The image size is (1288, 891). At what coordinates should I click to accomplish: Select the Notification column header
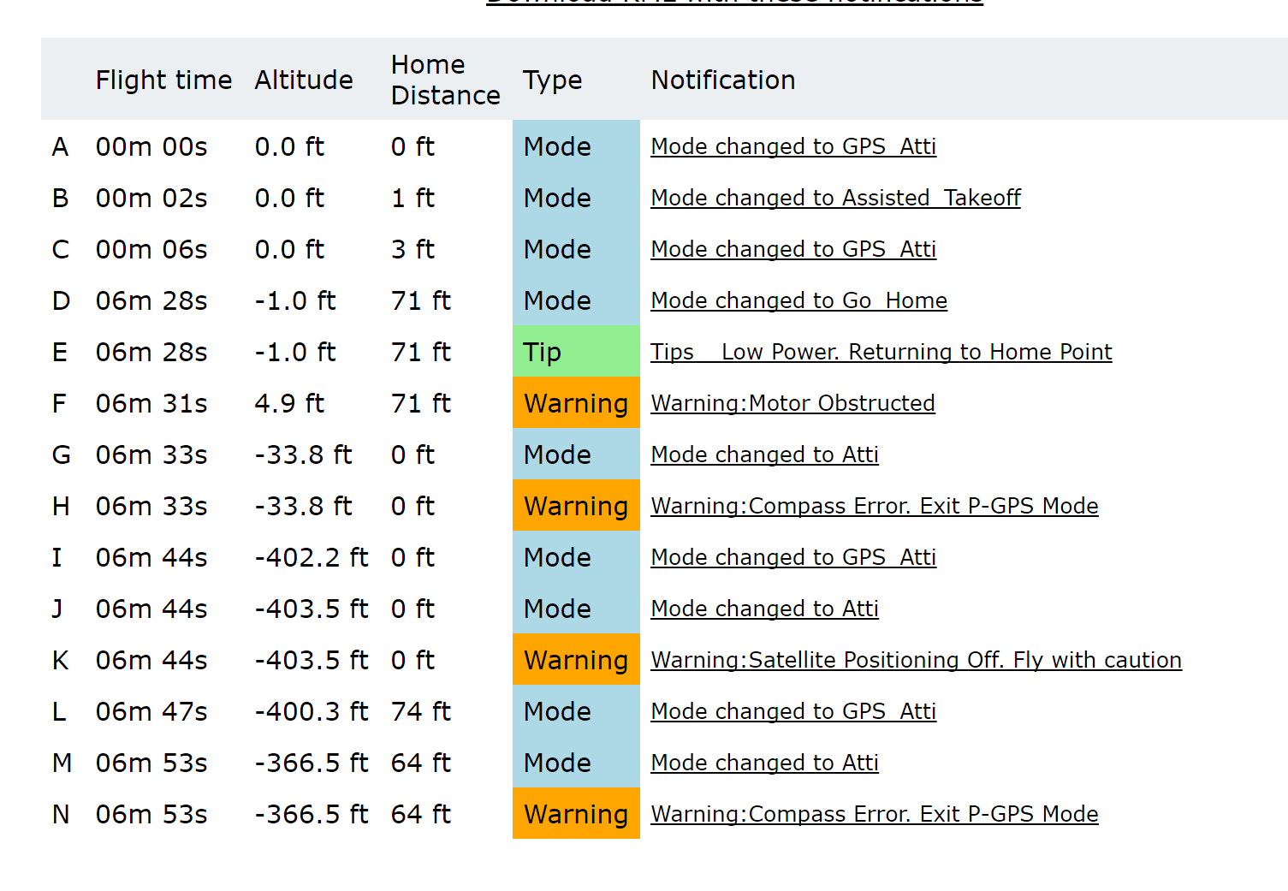pyautogui.click(x=723, y=80)
